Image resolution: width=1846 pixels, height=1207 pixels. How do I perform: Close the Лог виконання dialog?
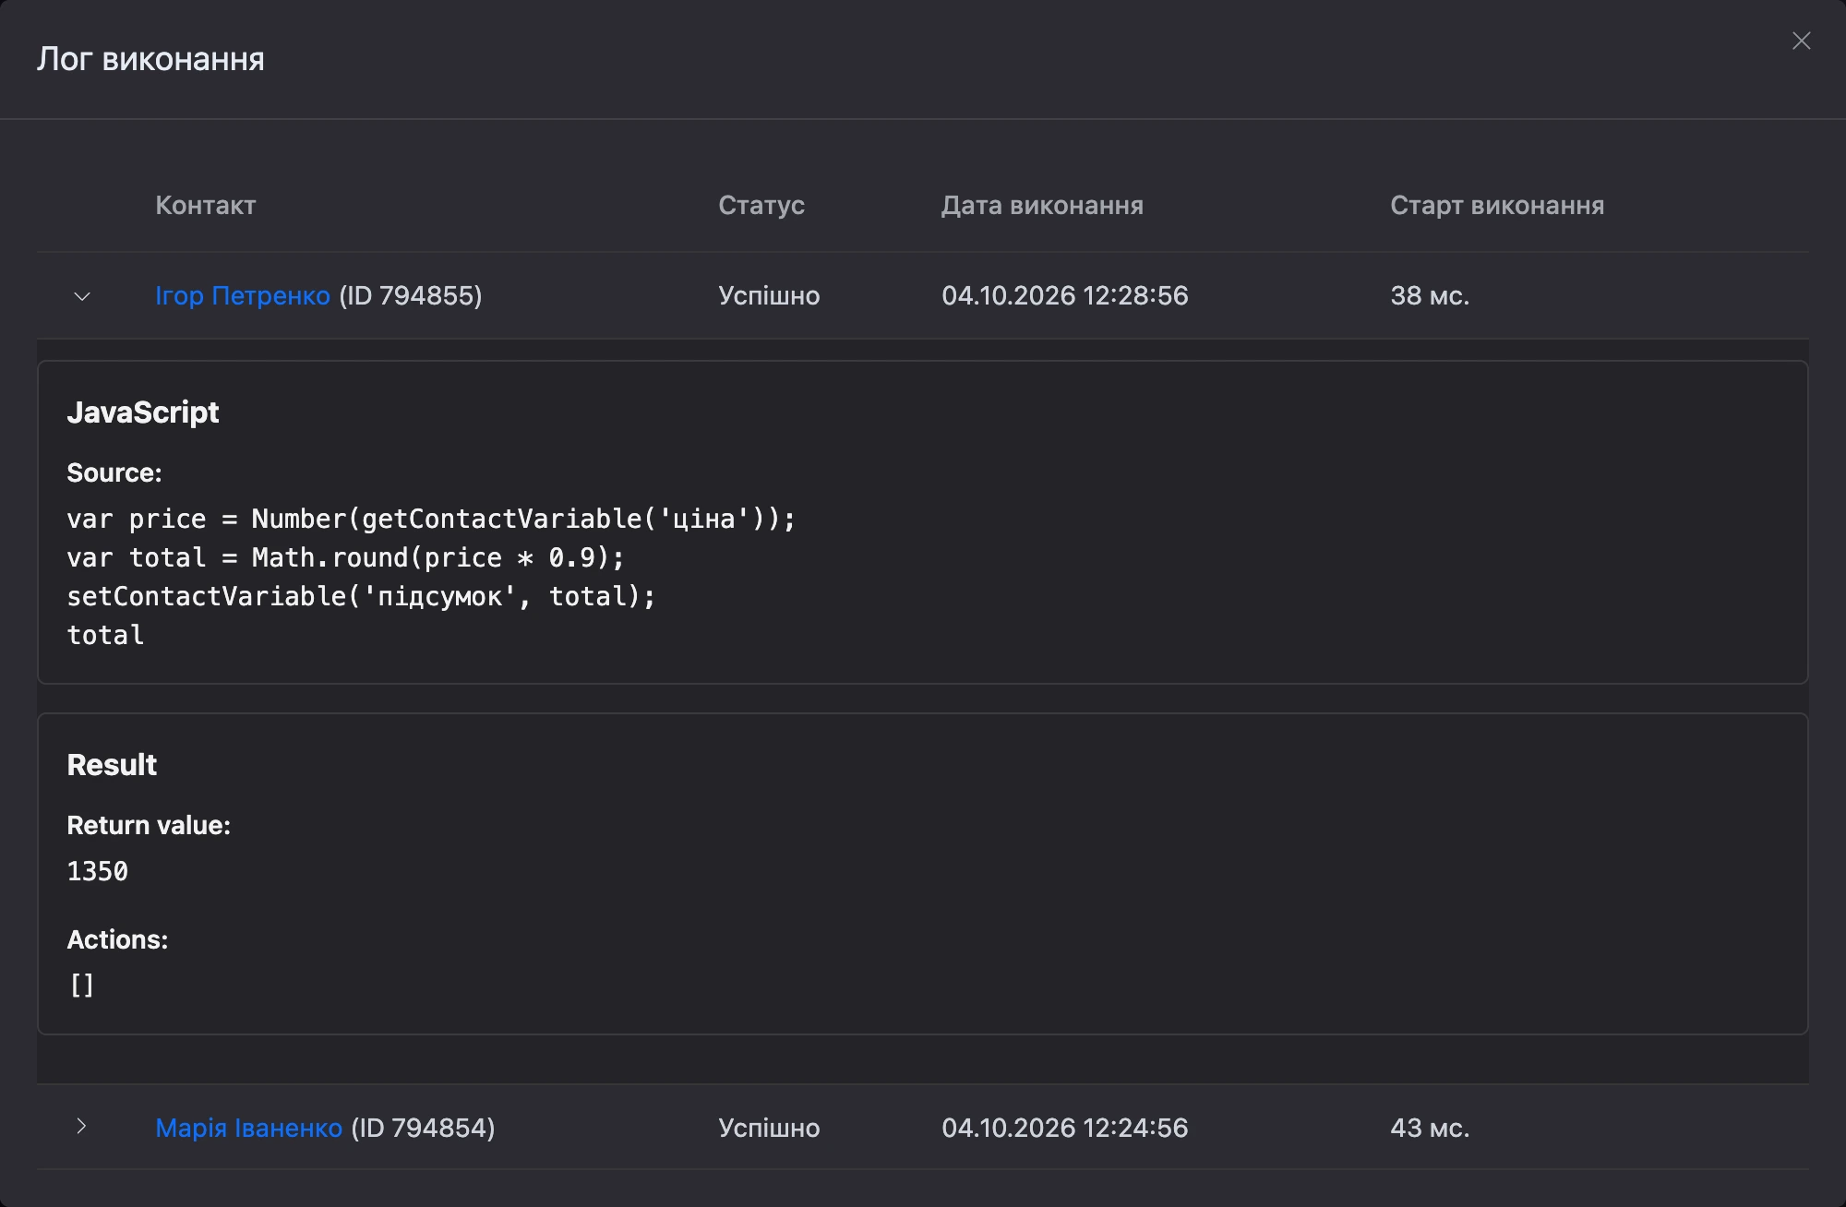point(1801,41)
